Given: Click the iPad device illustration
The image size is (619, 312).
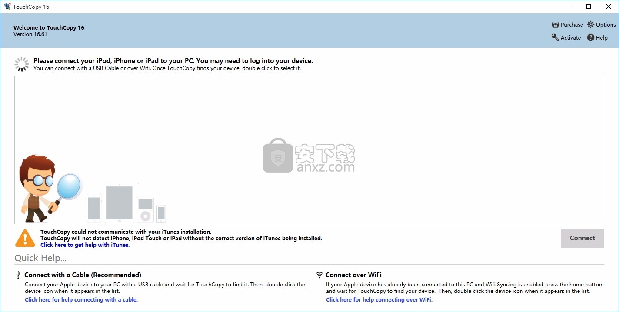Looking at the screenshot, I should click(x=120, y=203).
